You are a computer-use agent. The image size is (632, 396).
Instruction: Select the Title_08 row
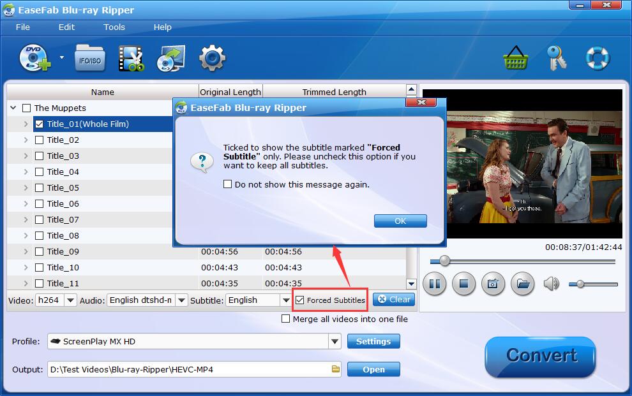(x=90, y=235)
